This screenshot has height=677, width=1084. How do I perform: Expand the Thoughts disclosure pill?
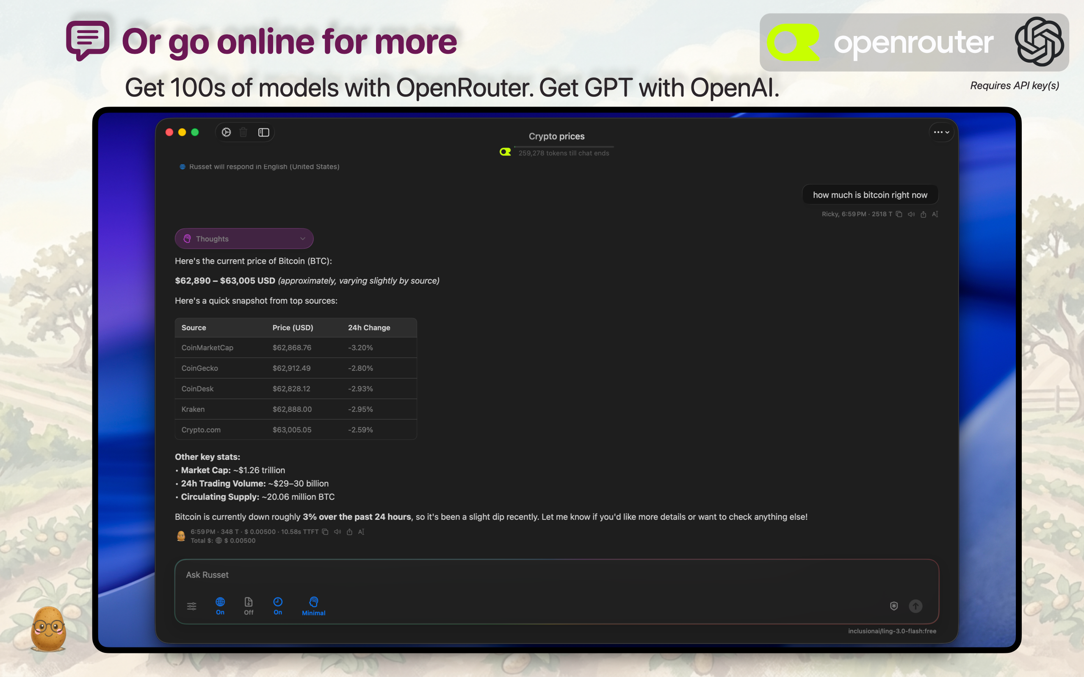pos(243,239)
